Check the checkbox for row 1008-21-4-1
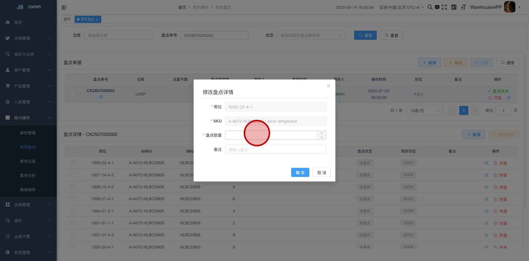 [73, 199]
